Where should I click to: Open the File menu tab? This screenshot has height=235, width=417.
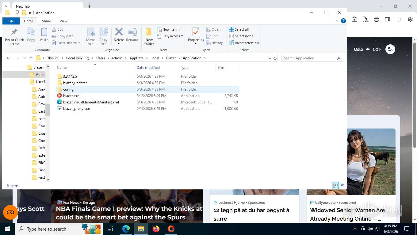(11, 21)
